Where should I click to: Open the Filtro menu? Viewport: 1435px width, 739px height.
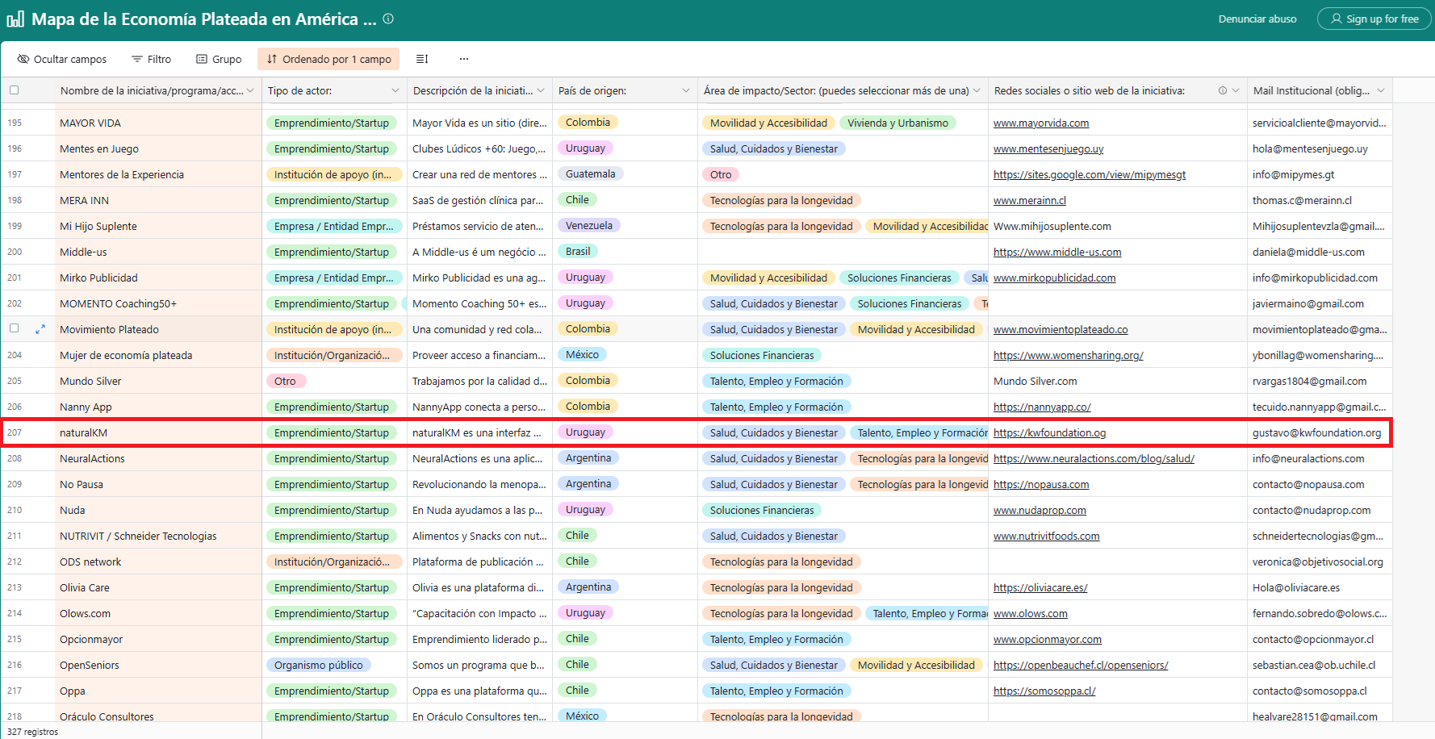151,59
